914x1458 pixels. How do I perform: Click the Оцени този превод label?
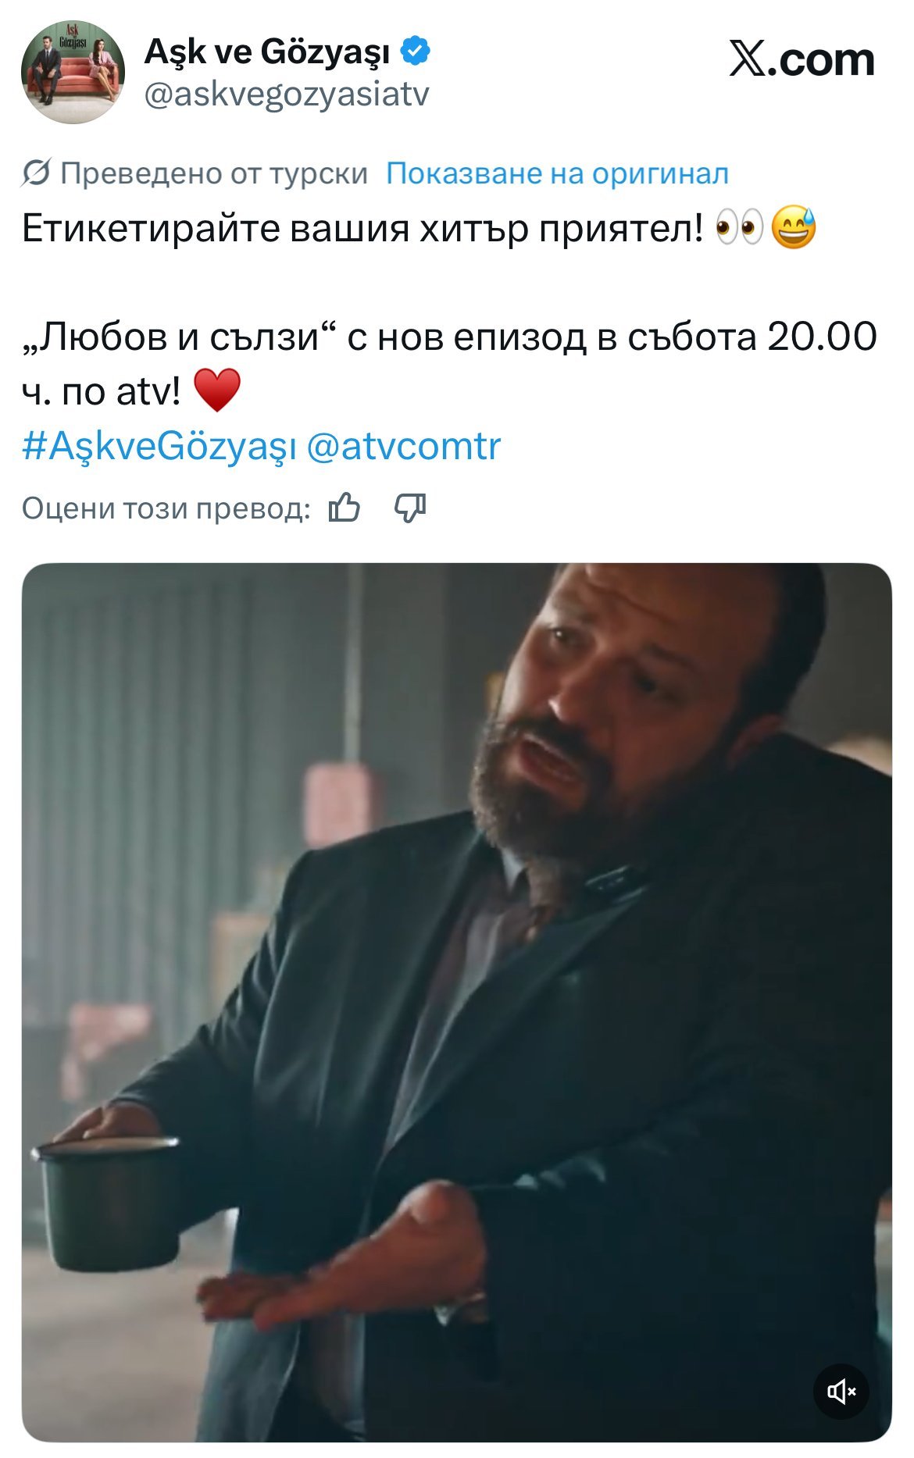click(x=166, y=508)
